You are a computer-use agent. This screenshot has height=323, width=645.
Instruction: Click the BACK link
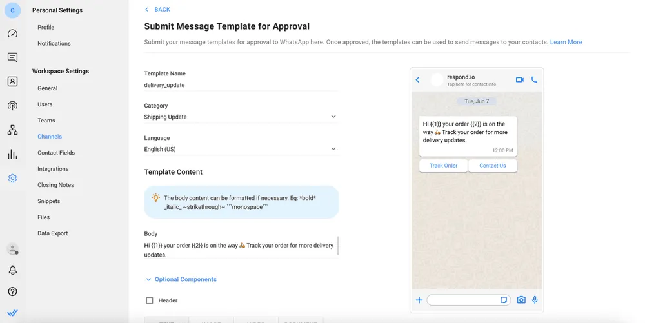157,10
